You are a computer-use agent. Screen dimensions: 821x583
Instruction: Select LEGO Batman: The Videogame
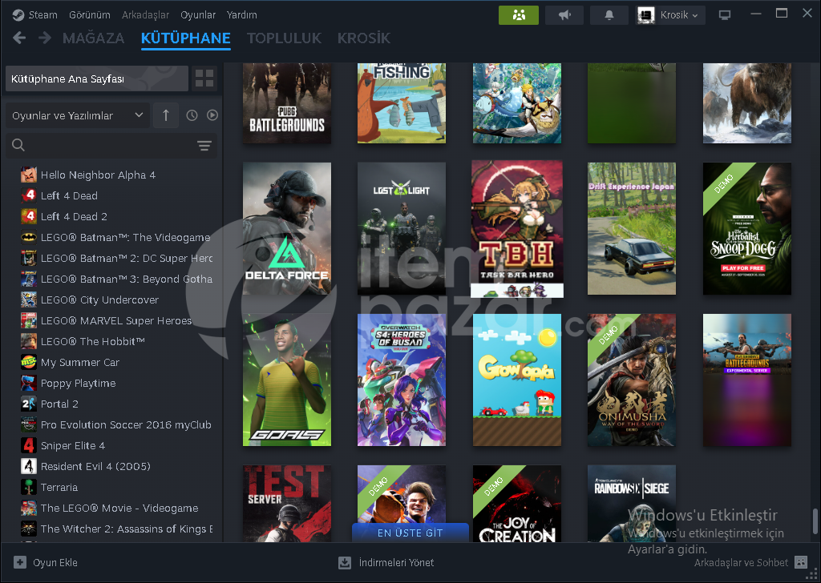pyautogui.click(x=115, y=237)
